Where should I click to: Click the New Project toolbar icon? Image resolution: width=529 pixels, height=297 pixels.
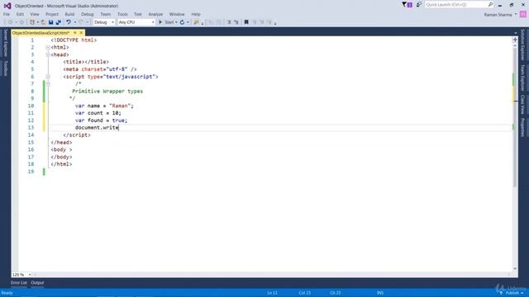32,22
